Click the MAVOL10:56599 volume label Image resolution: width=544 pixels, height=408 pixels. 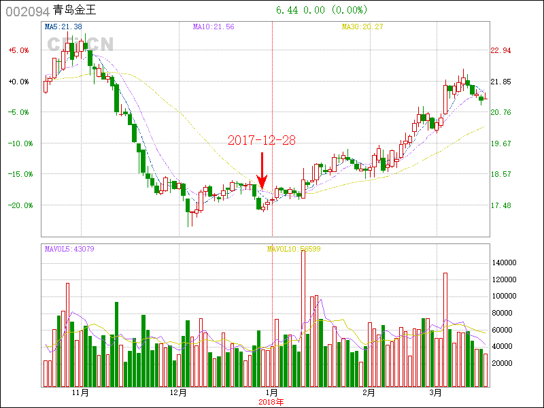pos(294,249)
